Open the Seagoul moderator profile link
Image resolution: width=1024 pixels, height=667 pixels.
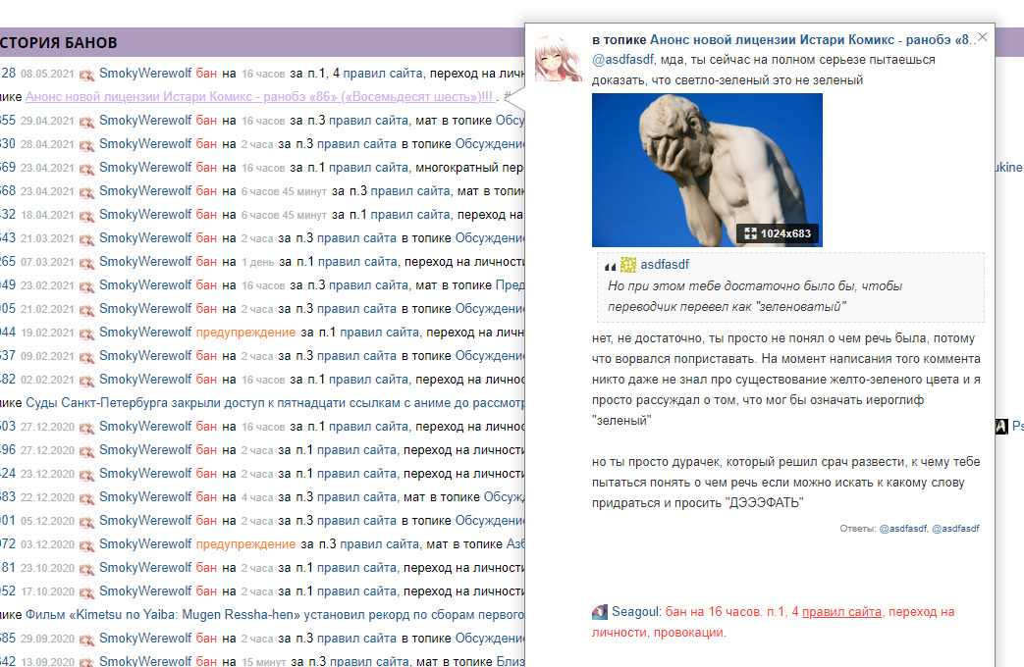(x=636, y=612)
